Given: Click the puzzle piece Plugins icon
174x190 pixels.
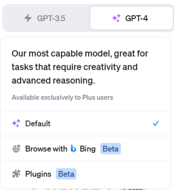Looking at the screenshot, I should [x=16, y=174].
